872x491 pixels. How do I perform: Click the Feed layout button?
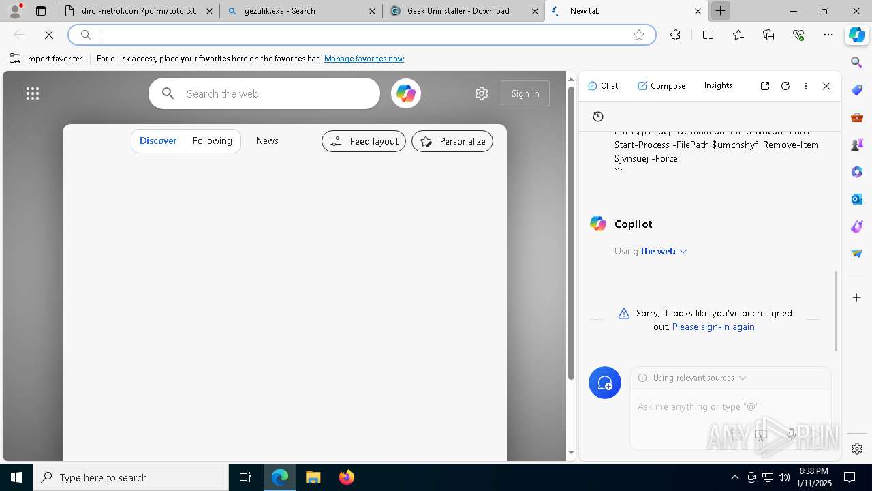click(x=364, y=141)
